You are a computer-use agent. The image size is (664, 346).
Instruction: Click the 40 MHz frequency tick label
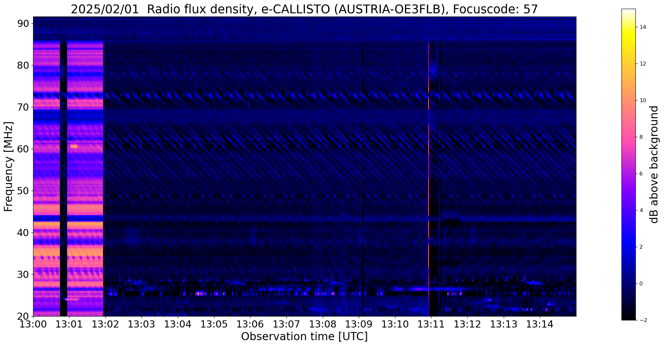point(23,233)
